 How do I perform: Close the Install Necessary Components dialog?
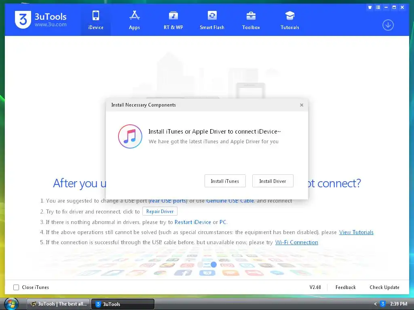(x=302, y=105)
